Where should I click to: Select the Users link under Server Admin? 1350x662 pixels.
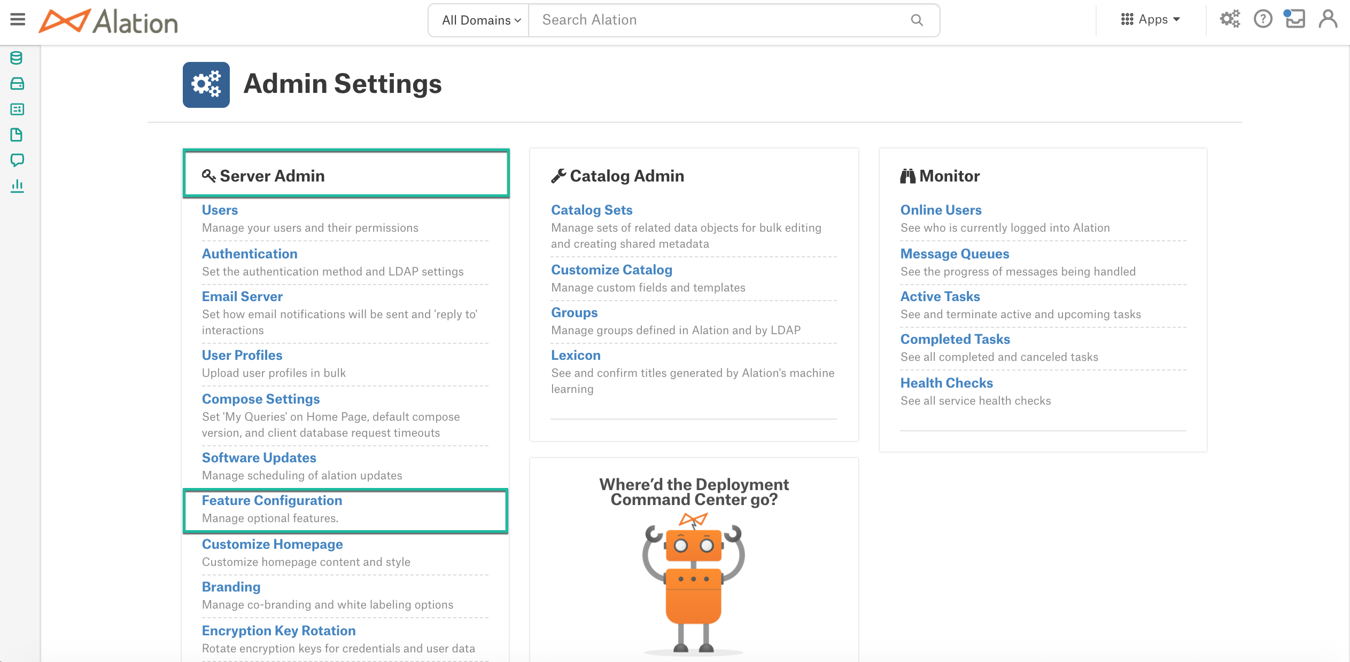point(219,210)
